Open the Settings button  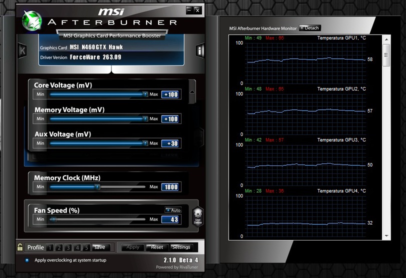181,247
